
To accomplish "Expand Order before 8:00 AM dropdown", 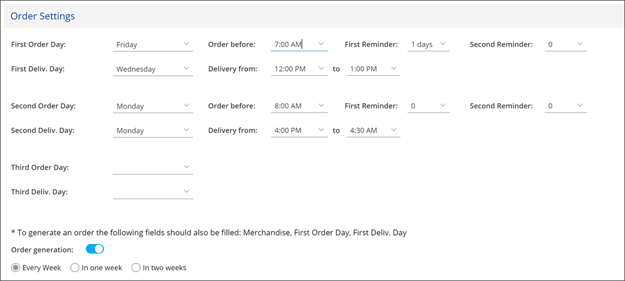I will pyautogui.click(x=299, y=106).
